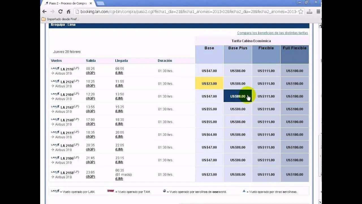Click the extension icon beside the star
Screen dimensions: 362x204
pos(309,12)
